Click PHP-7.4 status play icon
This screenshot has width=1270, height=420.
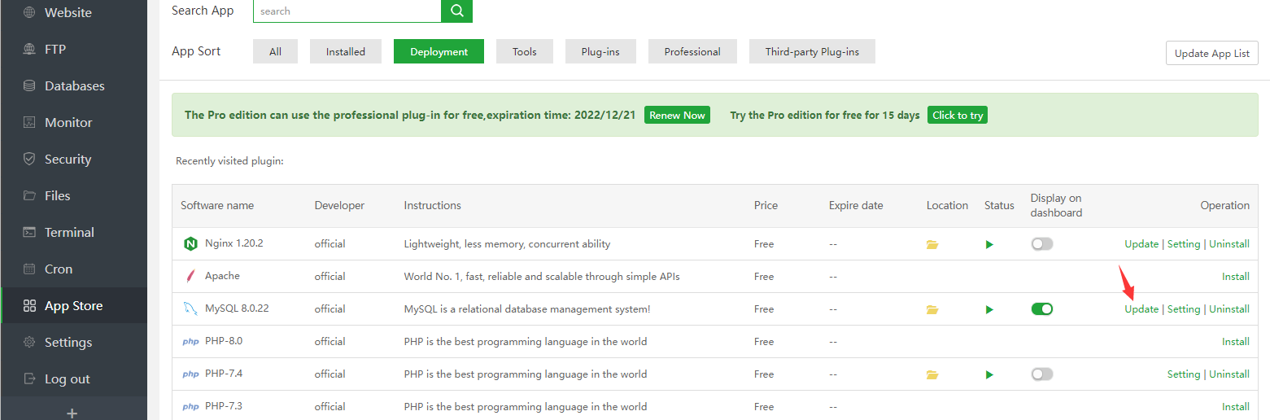coord(989,374)
